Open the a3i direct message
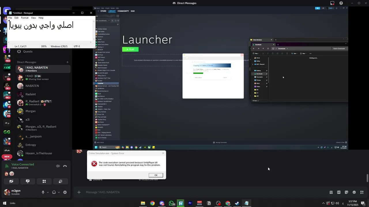 point(43,120)
